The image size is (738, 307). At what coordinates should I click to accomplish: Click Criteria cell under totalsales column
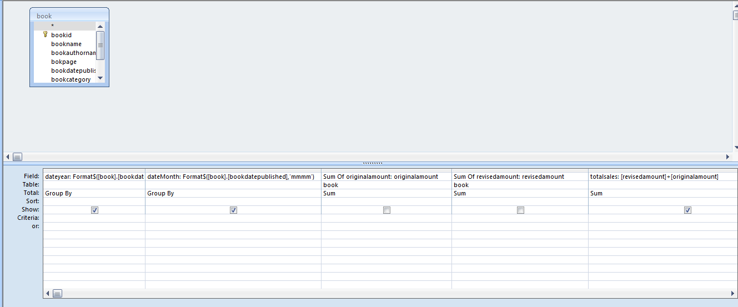pos(663,218)
